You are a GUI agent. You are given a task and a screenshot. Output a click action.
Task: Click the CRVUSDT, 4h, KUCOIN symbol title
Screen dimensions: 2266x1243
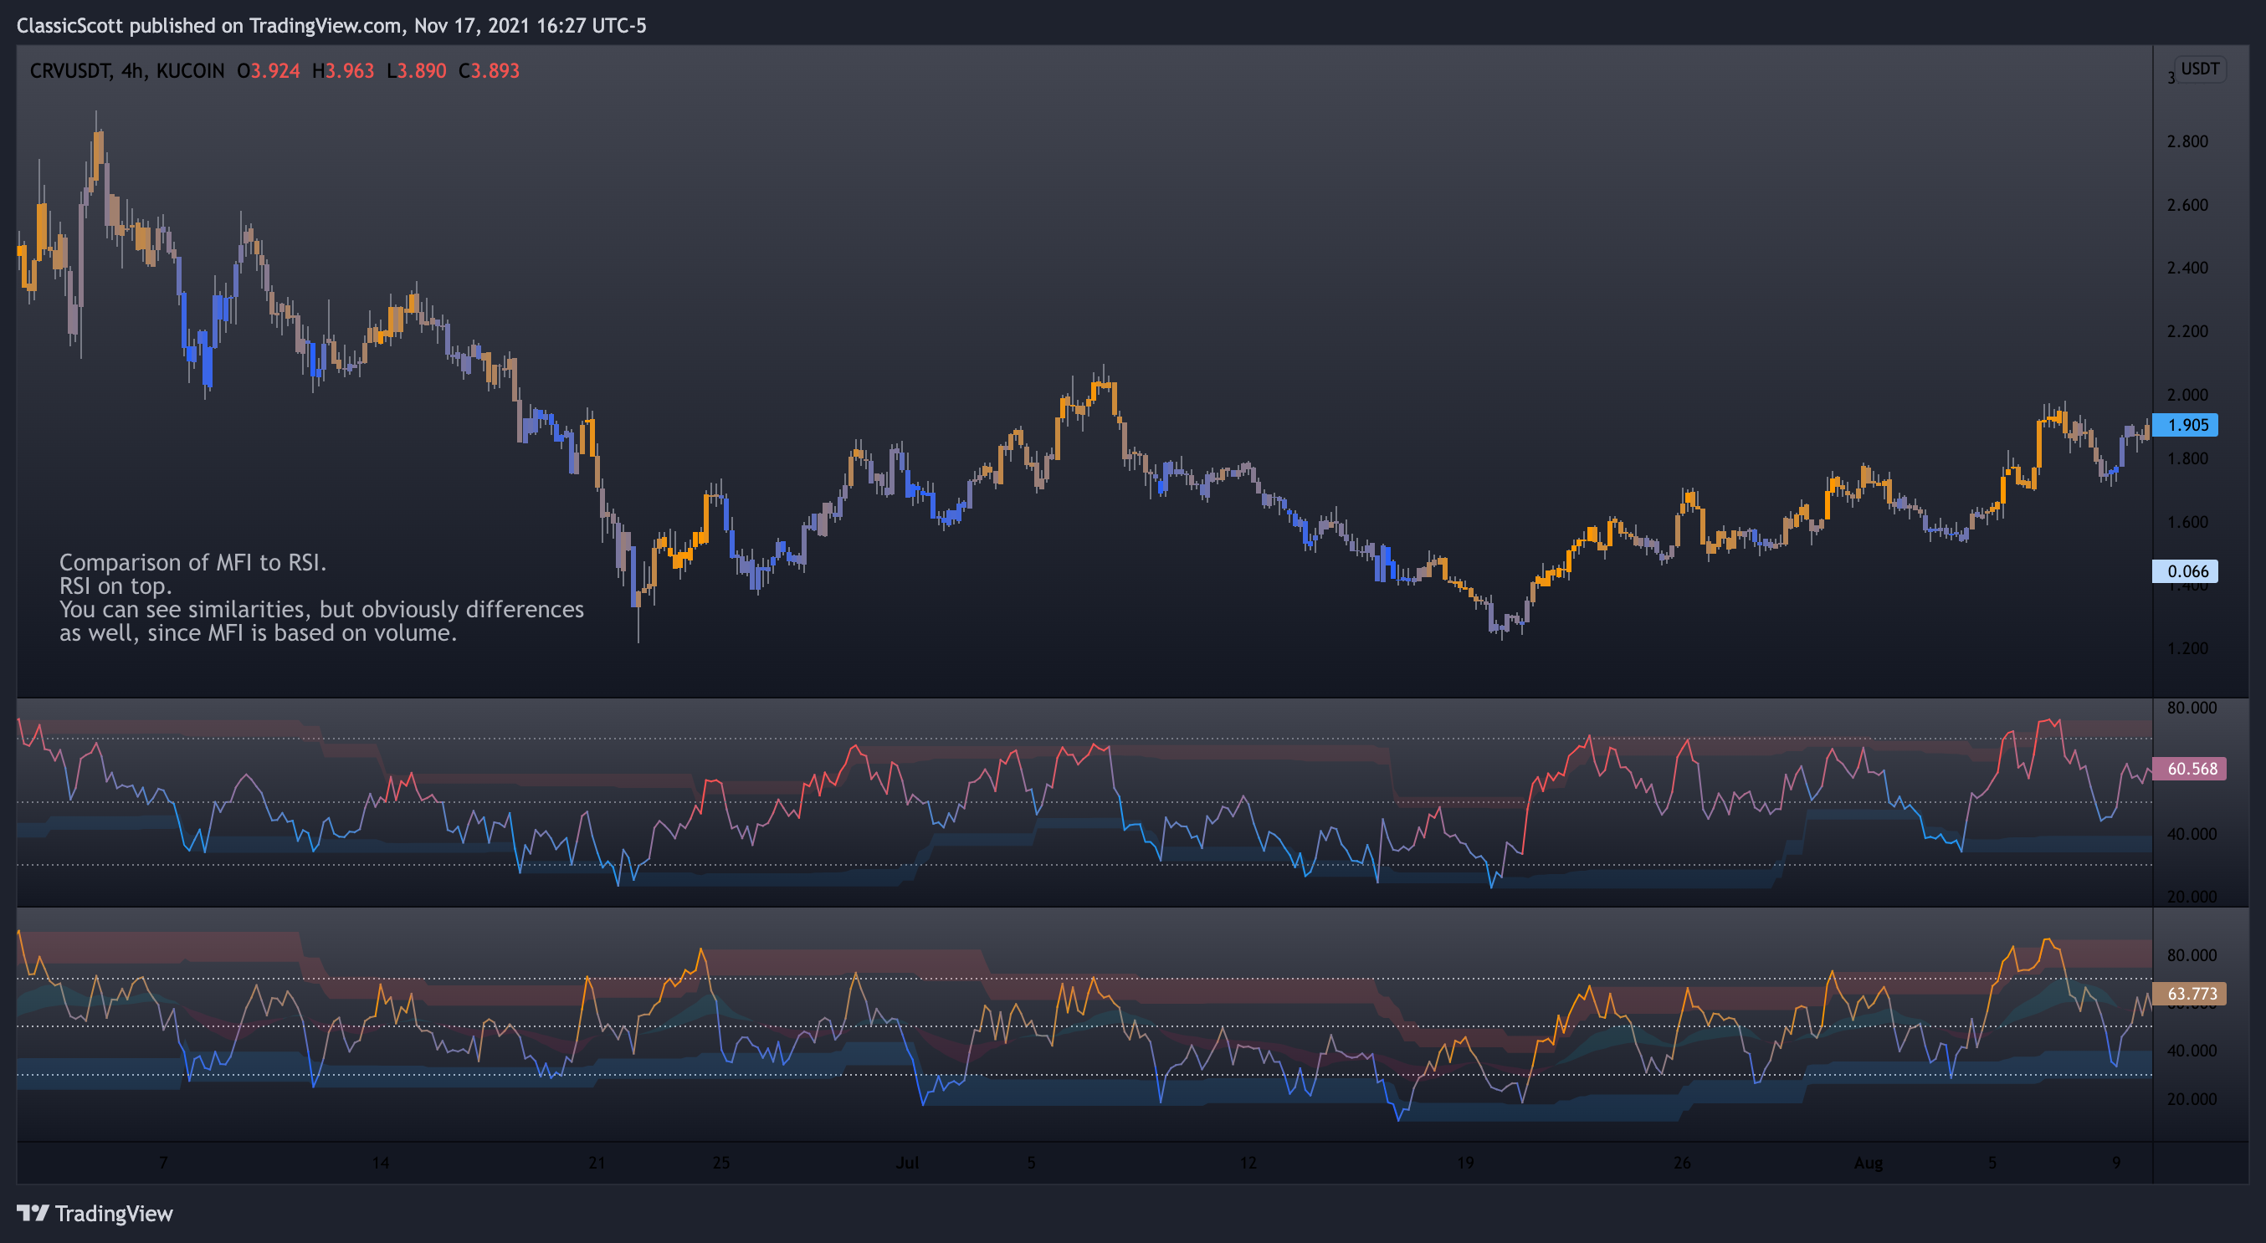click(x=126, y=70)
